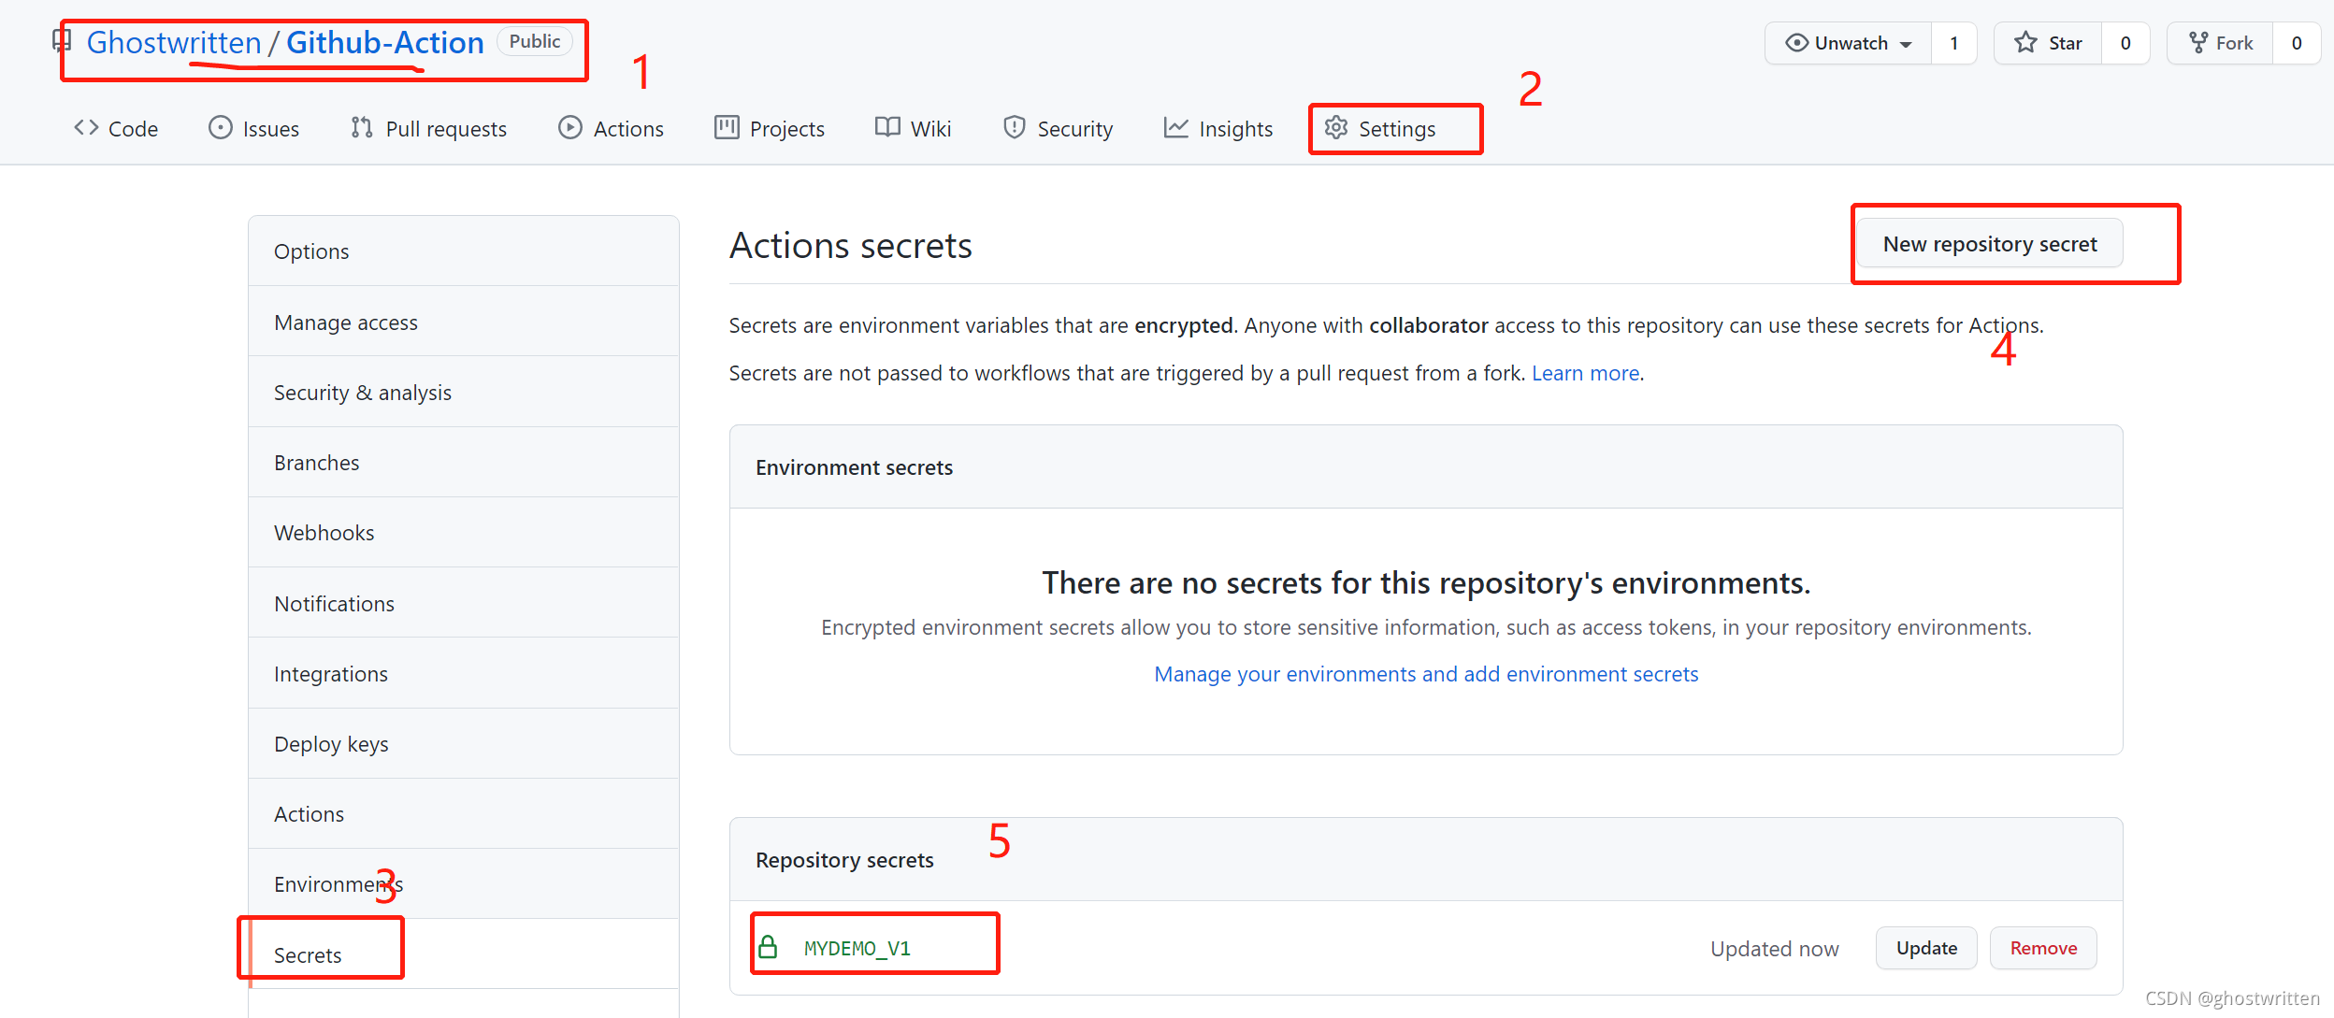Open the Learn more link
Image resolution: width=2334 pixels, height=1018 pixels.
click(x=1585, y=373)
